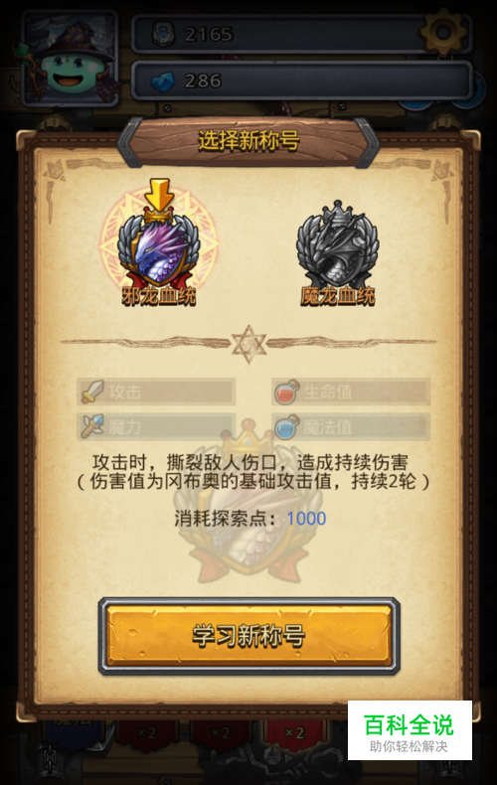
Task: Click the 攻击 stat label bar
Action: tap(156, 392)
